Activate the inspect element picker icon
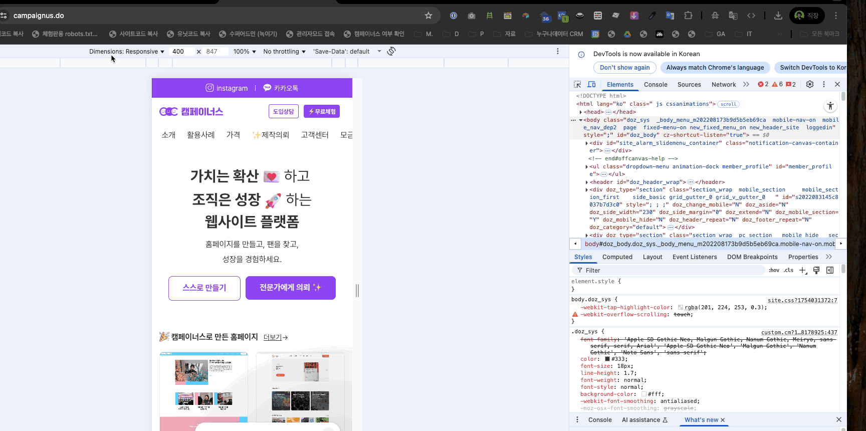866x431 pixels. [577, 85]
